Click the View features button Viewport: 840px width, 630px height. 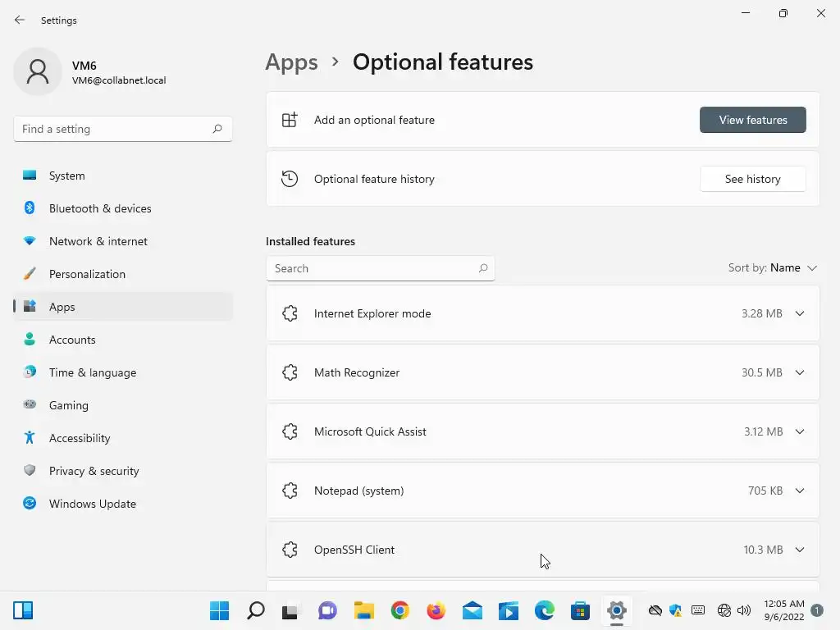coord(753,120)
